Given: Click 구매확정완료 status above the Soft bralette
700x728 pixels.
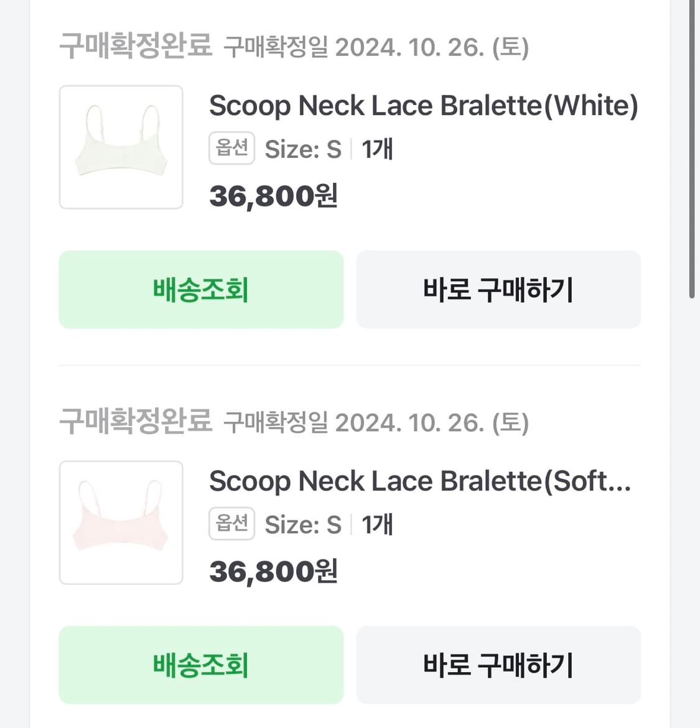Looking at the screenshot, I should pos(136,422).
